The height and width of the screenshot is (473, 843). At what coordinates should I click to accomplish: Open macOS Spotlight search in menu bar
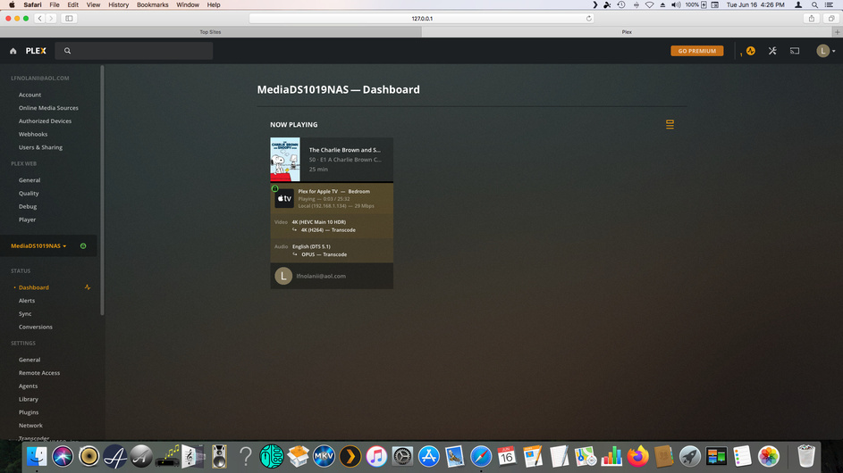click(x=814, y=4)
